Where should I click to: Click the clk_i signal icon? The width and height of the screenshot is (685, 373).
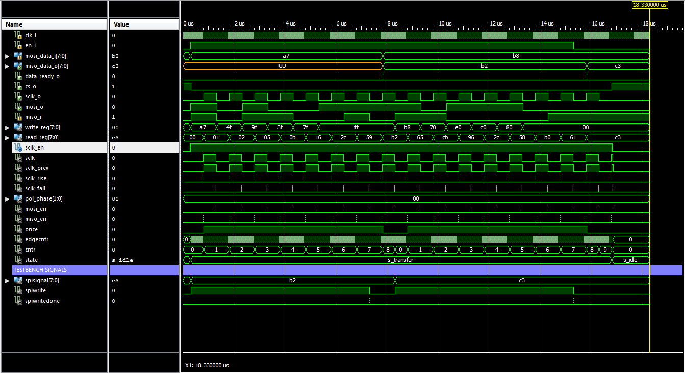18,35
